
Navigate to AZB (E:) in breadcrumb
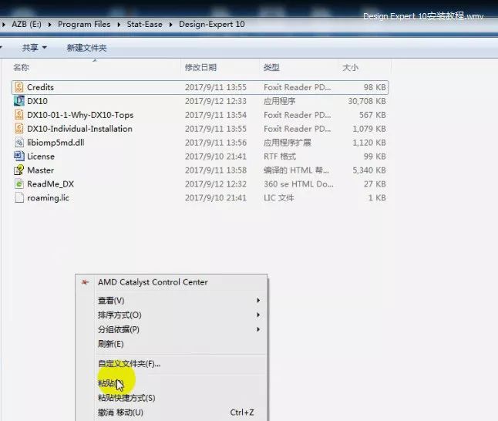pyautogui.click(x=27, y=25)
